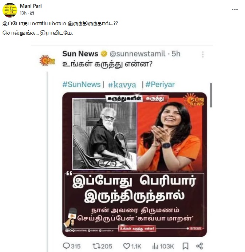The height and width of the screenshot is (252, 245).
Task: Click Mani Pari profile picture
Action: [10, 10]
